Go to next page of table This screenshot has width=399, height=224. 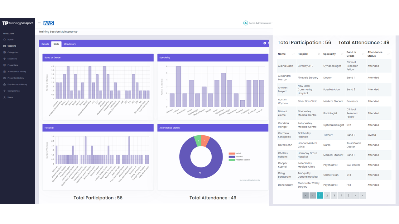356,195
